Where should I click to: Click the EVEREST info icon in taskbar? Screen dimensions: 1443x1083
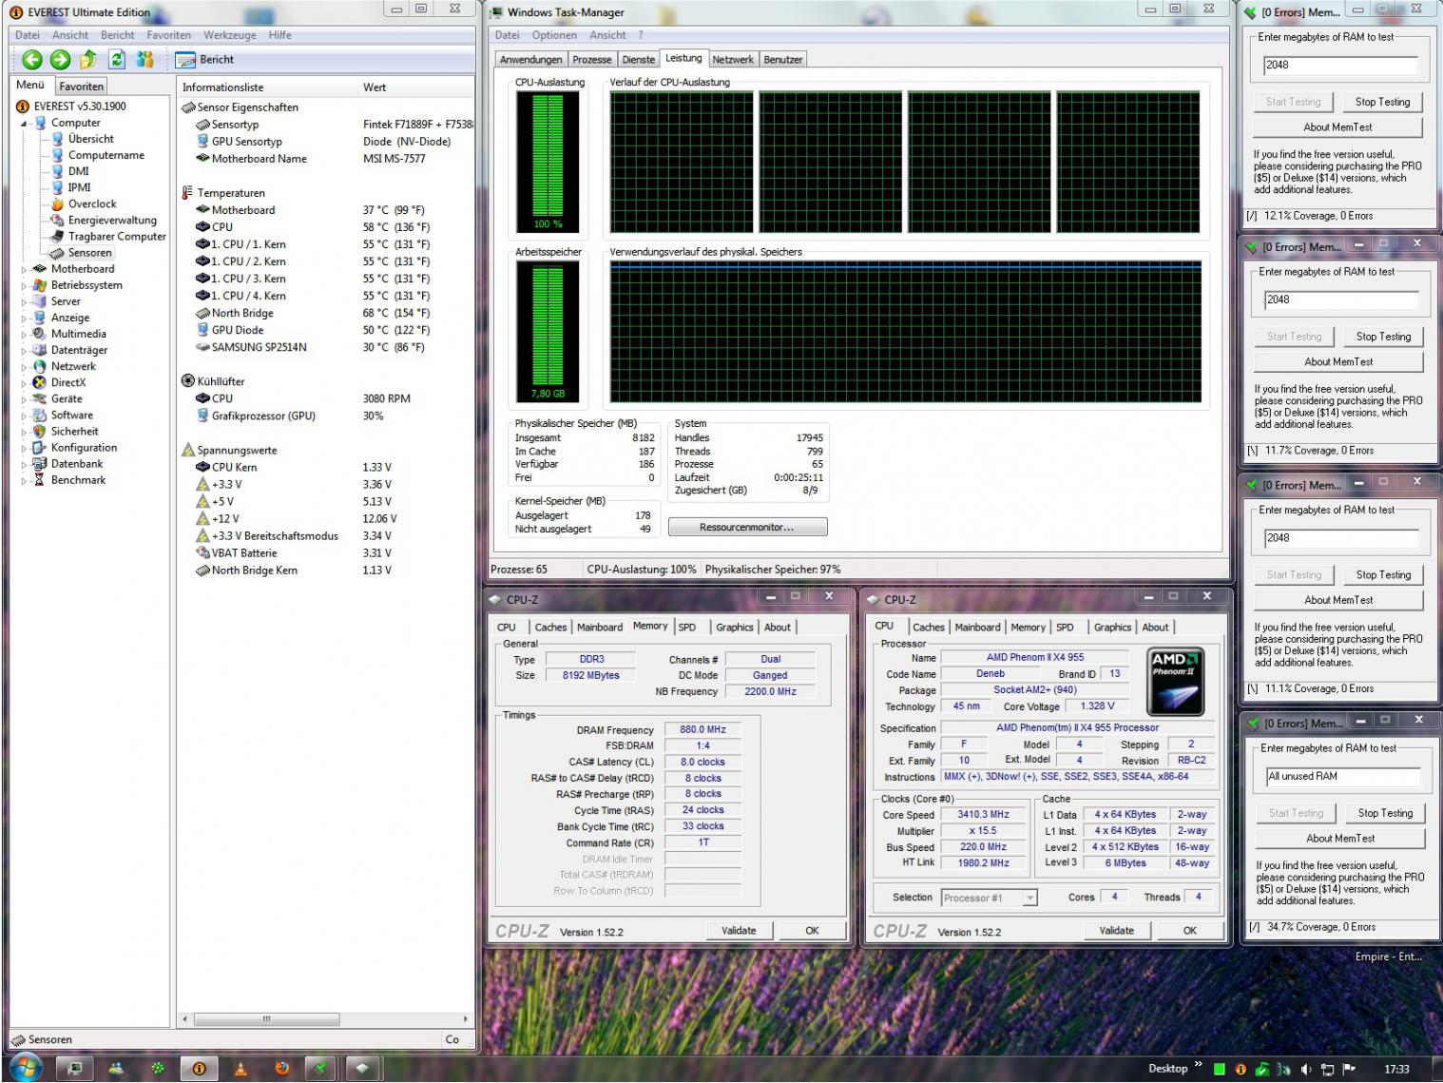(199, 1069)
